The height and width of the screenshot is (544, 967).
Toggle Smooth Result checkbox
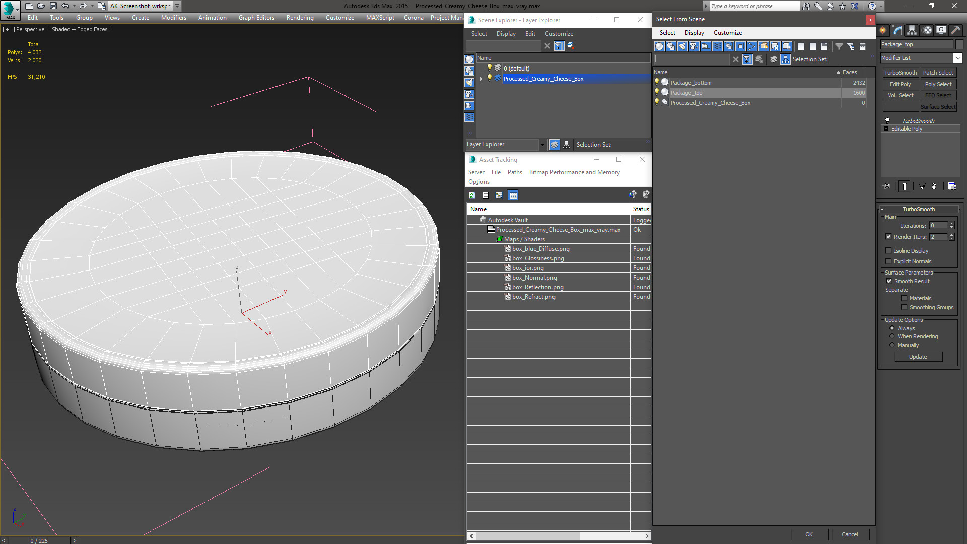[889, 281]
